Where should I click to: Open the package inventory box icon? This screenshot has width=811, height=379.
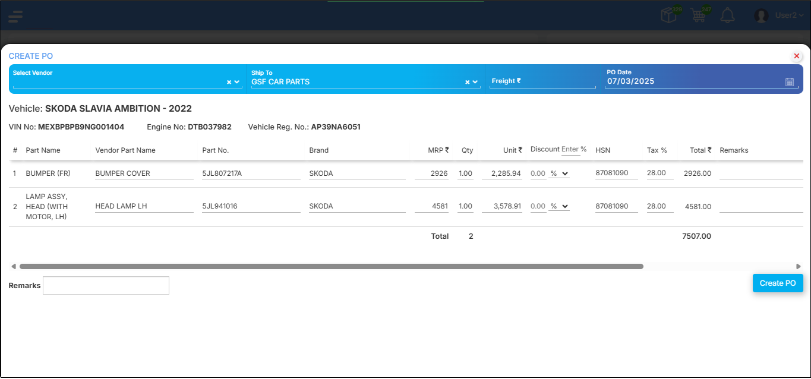(x=669, y=15)
